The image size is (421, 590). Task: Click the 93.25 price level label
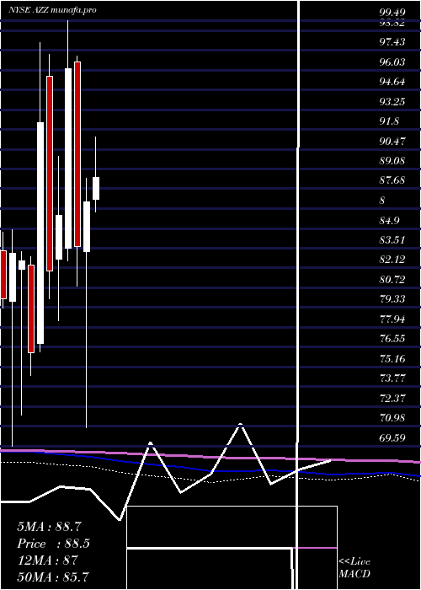tap(392, 102)
